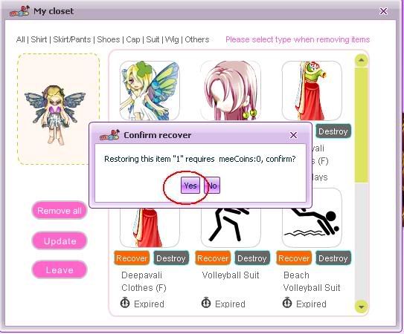Click the closet list scrollbar thumb
The width and height of the screenshot is (404, 334).
362,125
